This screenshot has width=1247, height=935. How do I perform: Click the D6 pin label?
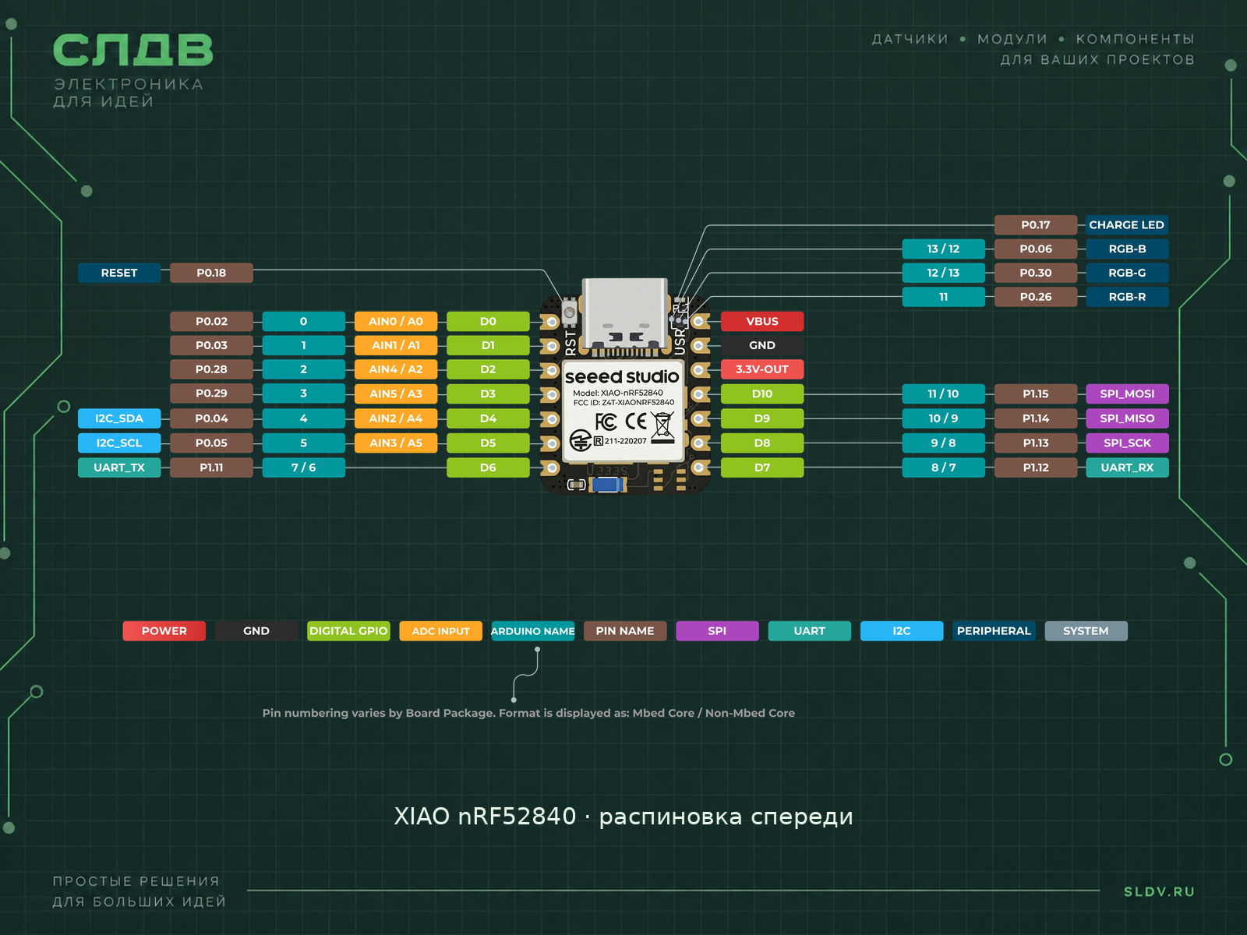[x=488, y=467]
